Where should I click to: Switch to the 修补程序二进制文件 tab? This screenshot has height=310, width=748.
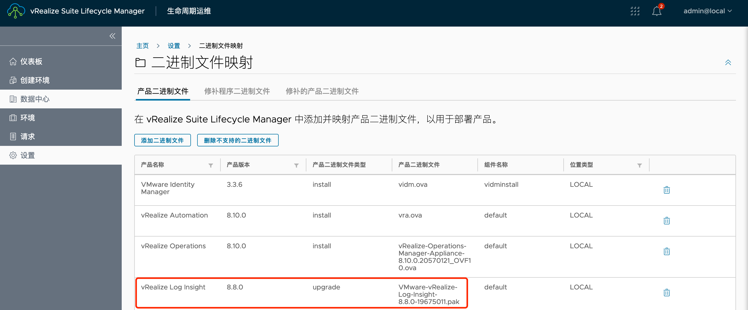[x=237, y=91]
